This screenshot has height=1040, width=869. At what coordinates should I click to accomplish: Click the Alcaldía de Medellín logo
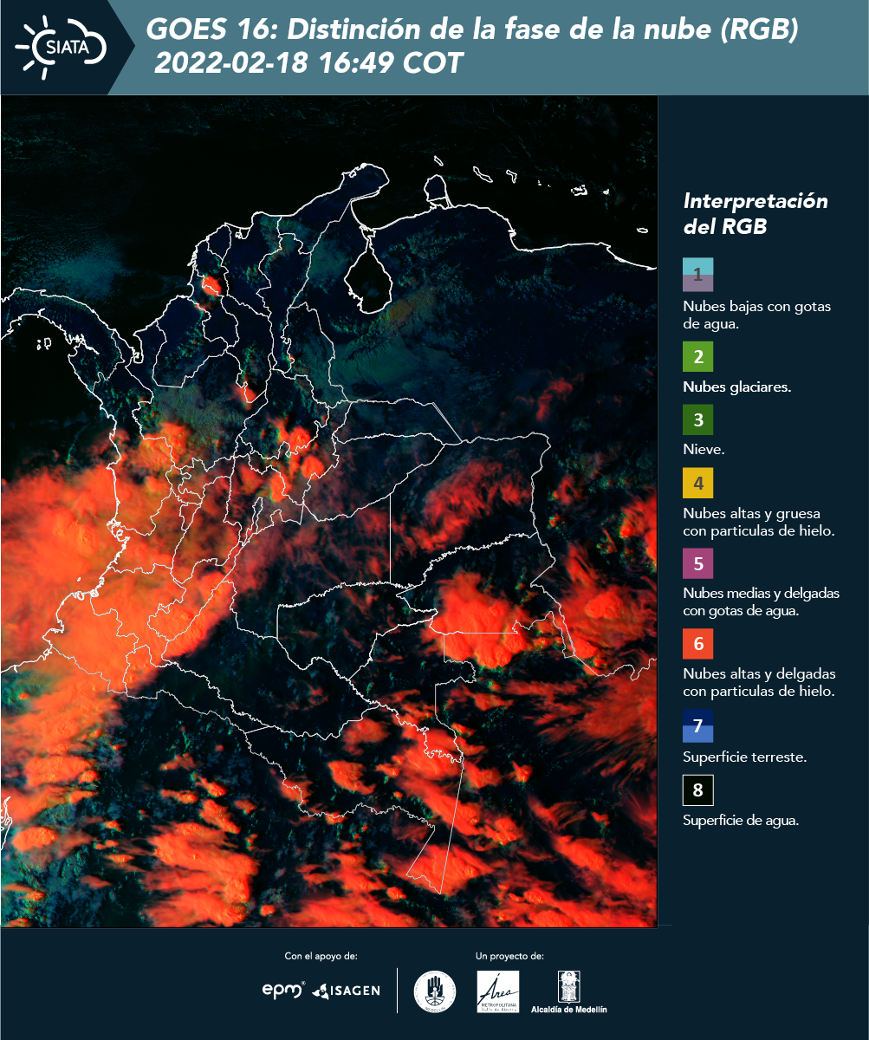coord(568,992)
